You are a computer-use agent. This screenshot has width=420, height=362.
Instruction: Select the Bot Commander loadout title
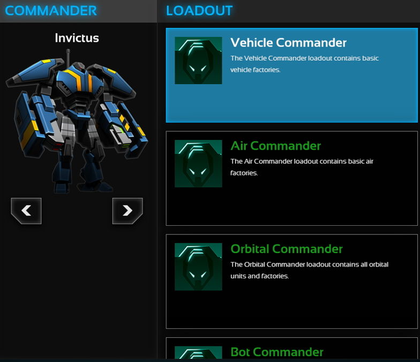[277, 352]
